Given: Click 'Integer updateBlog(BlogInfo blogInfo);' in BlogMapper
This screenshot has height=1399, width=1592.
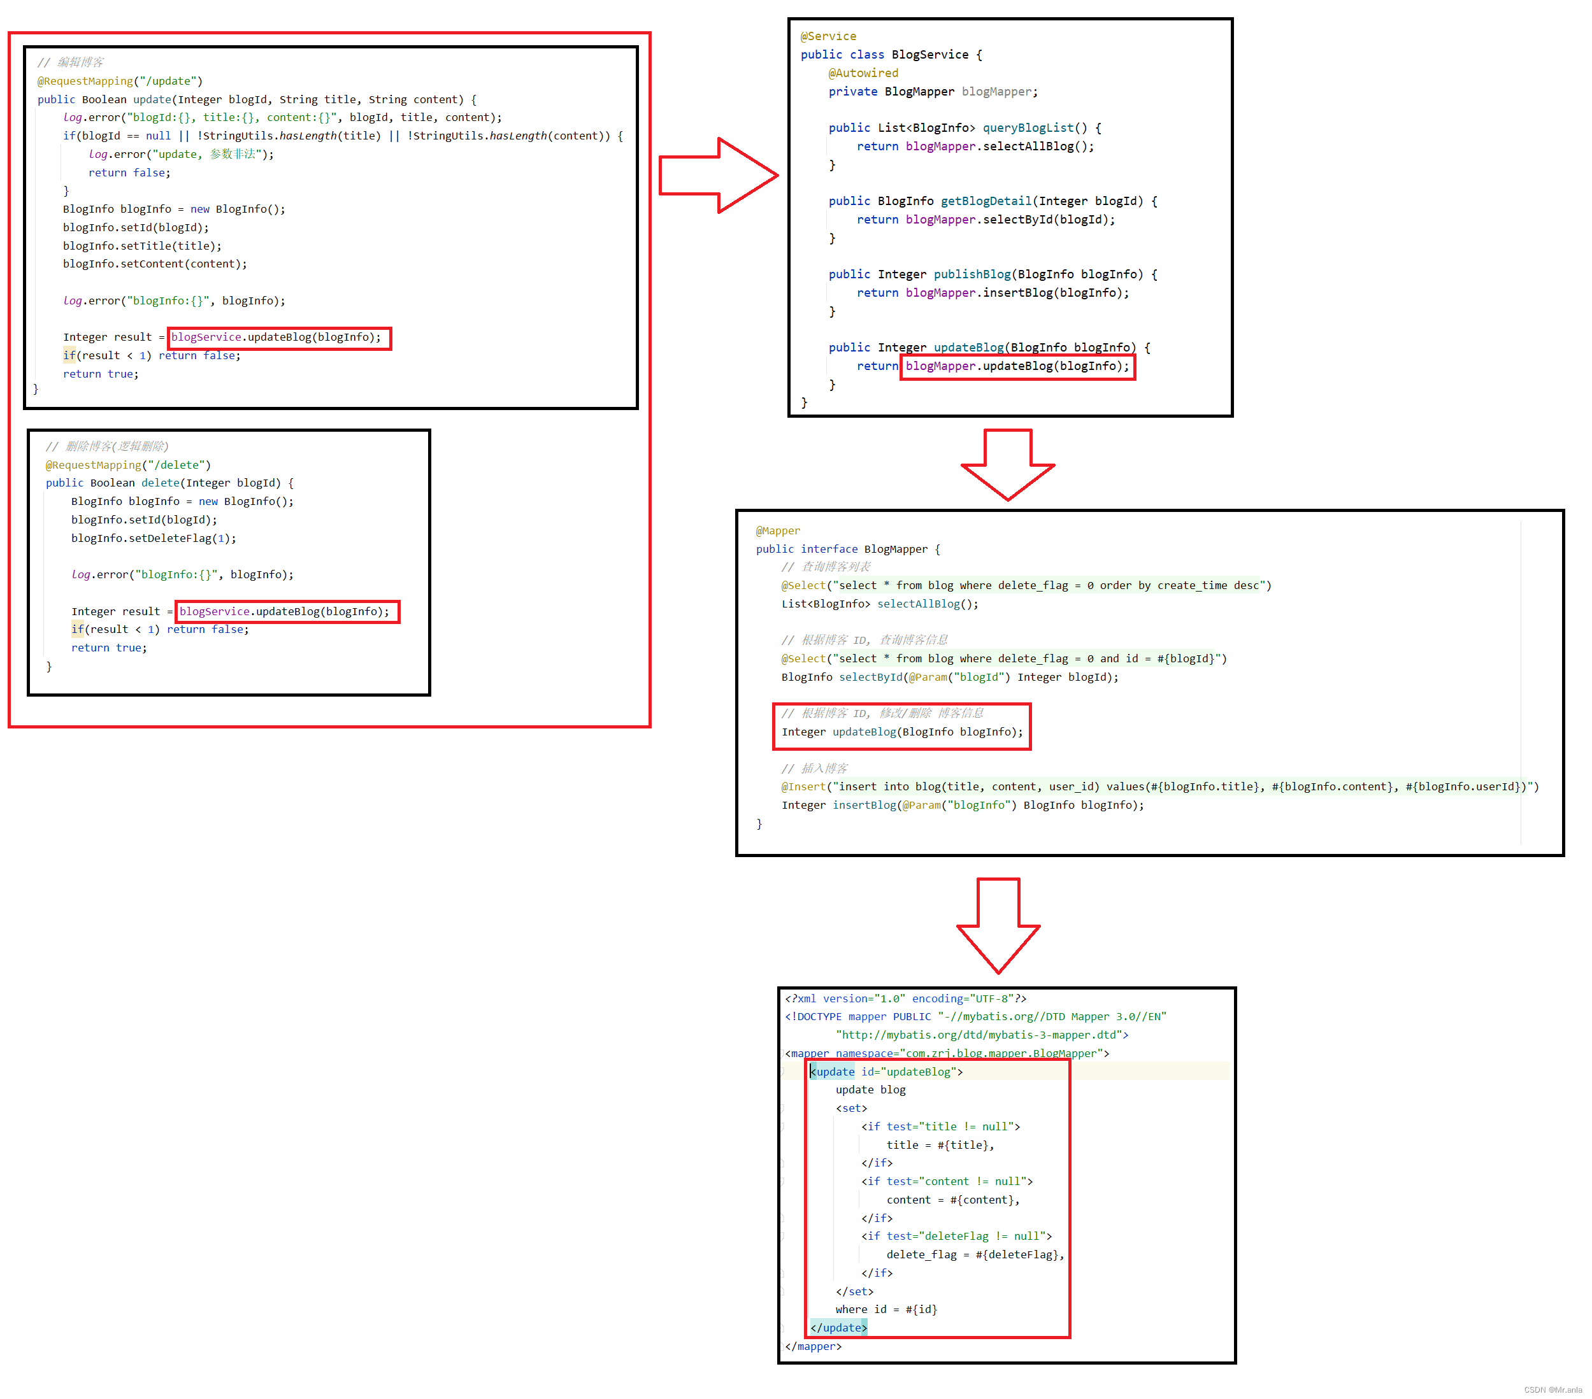Looking at the screenshot, I should 903,732.
